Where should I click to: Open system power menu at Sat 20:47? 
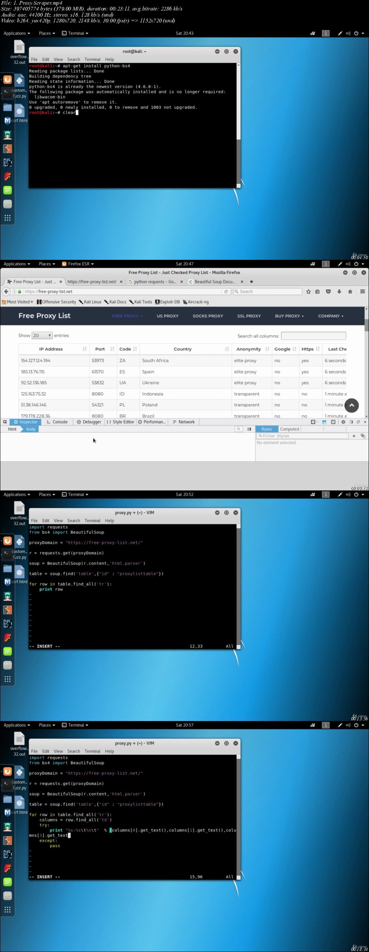pos(359,264)
